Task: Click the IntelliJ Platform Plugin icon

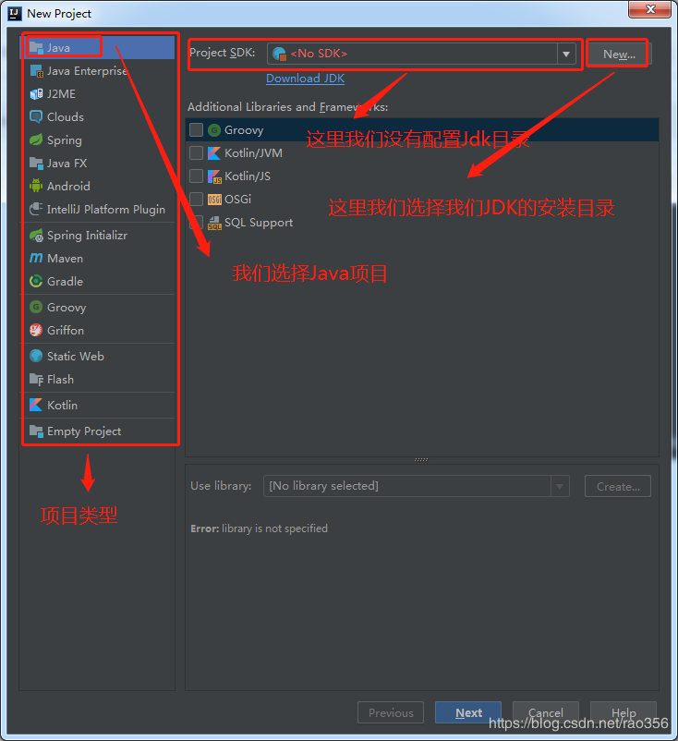Action: (x=36, y=209)
